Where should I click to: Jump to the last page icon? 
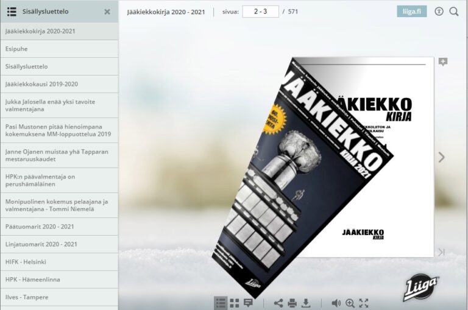(x=441, y=252)
